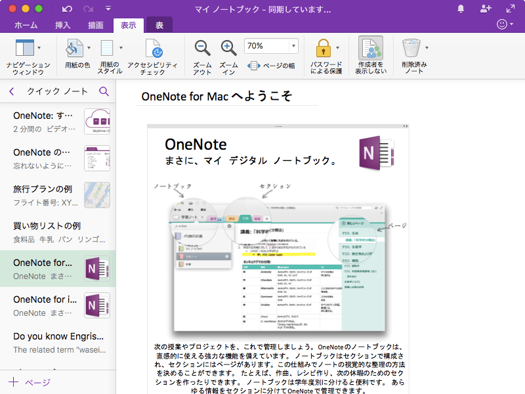Expand the 用紙の色 dropdown arrow

pos(89,48)
